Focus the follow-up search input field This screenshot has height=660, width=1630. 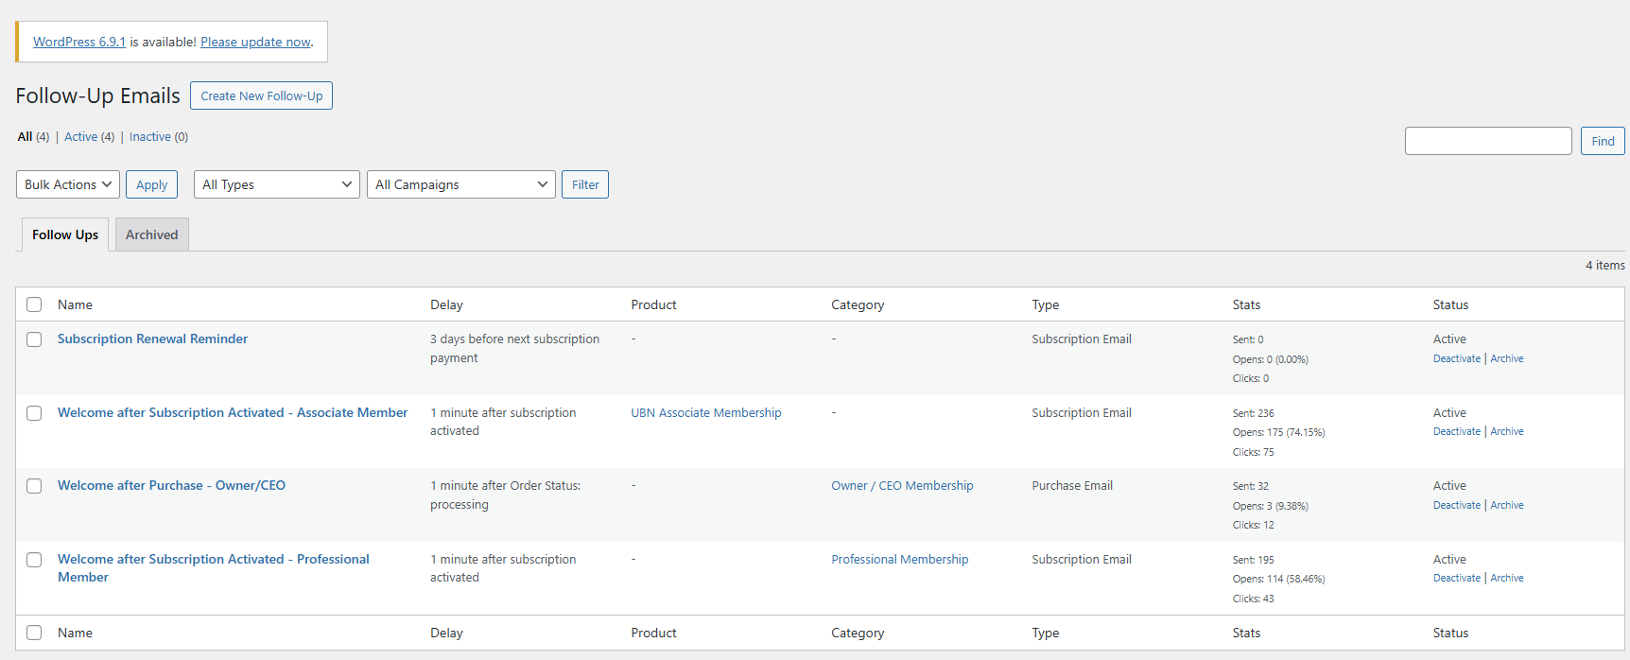pos(1488,141)
